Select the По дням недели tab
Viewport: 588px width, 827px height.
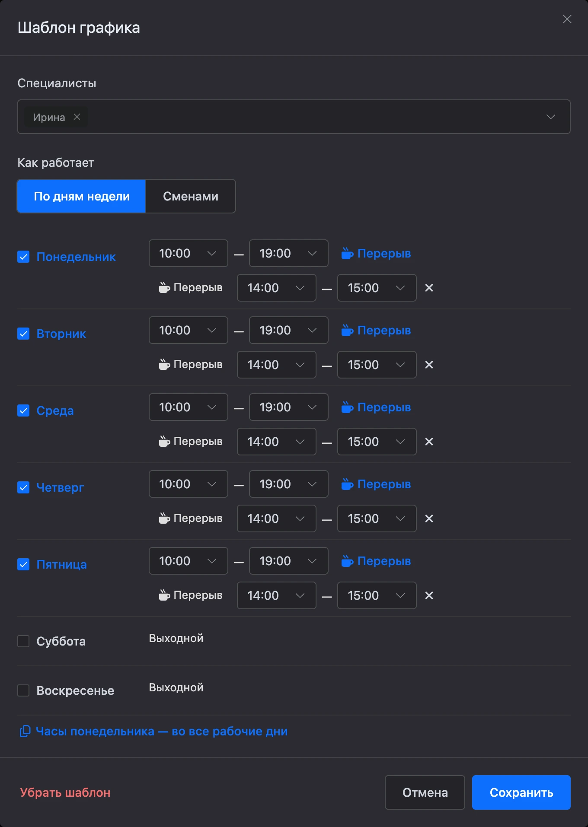pos(82,196)
